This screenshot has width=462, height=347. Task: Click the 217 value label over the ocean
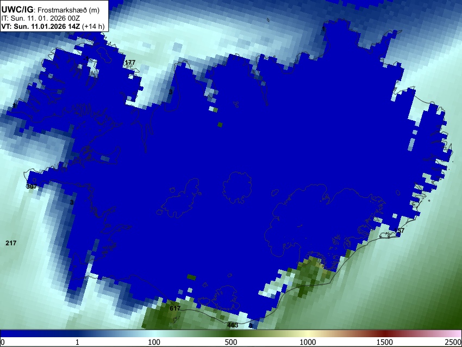point(11,243)
